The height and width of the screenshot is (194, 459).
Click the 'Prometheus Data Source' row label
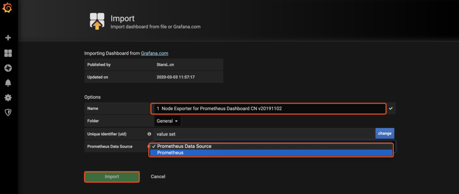(110, 147)
